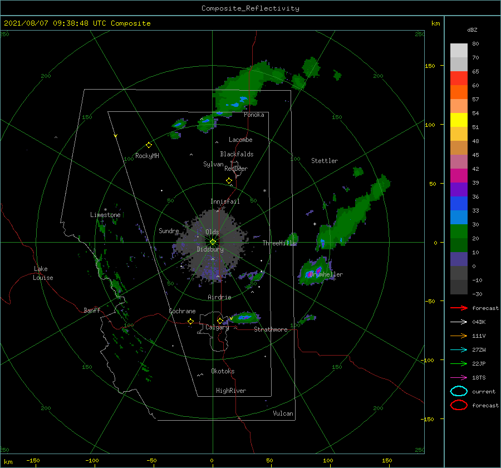The image size is (501, 468).
Task: Click the Sundre label
Action: pyautogui.click(x=169, y=230)
